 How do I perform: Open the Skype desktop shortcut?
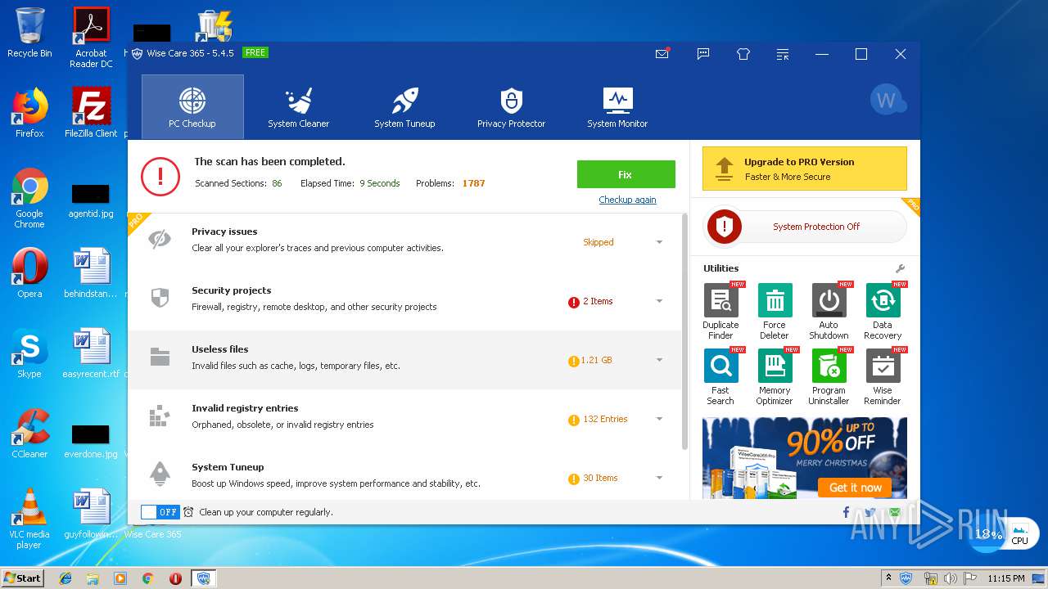[x=29, y=353]
